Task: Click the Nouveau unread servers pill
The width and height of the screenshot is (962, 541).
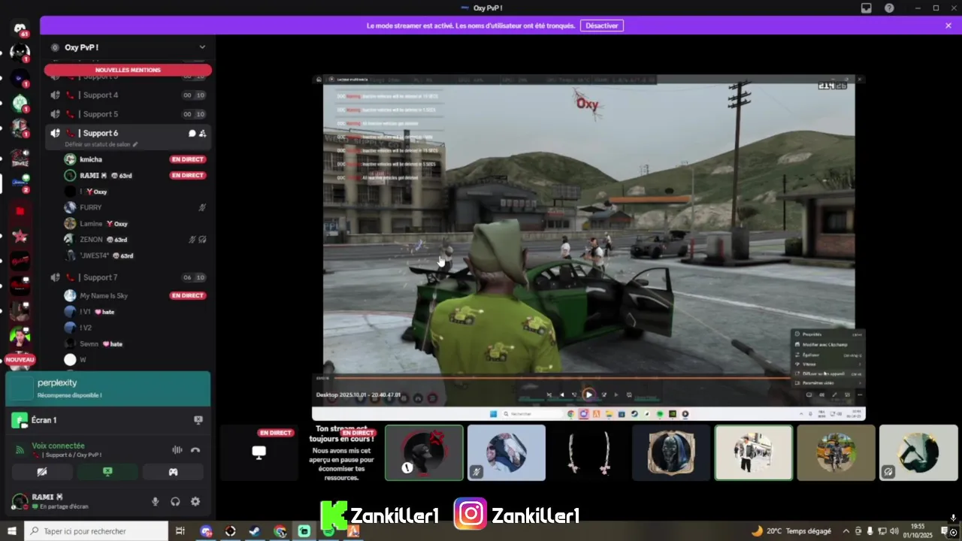Action: tap(20, 360)
